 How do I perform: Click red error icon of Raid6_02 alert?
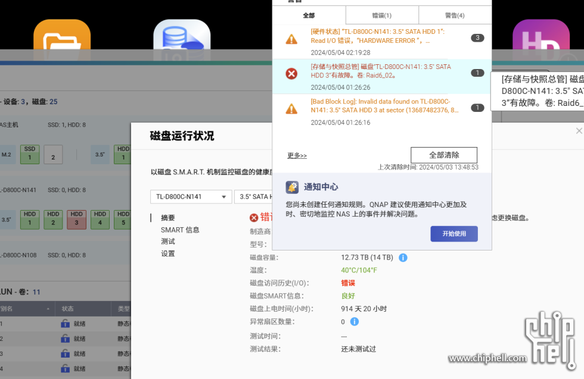[291, 74]
